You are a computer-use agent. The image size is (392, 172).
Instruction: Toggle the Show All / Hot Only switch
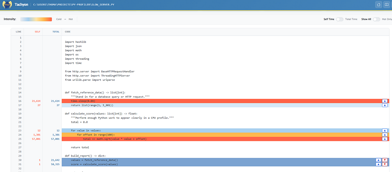coord(376,19)
